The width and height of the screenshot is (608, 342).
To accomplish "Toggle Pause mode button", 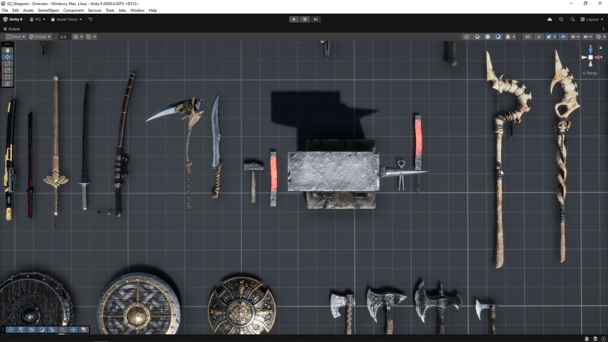I will pos(305,19).
